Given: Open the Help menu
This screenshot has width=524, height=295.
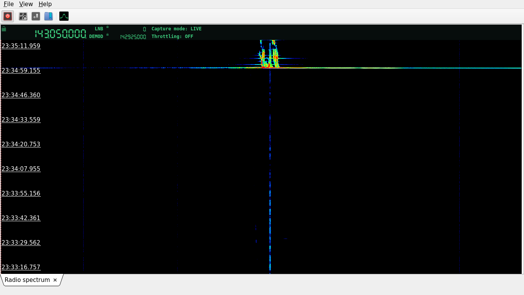Looking at the screenshot, I should (x=45, y=4).
